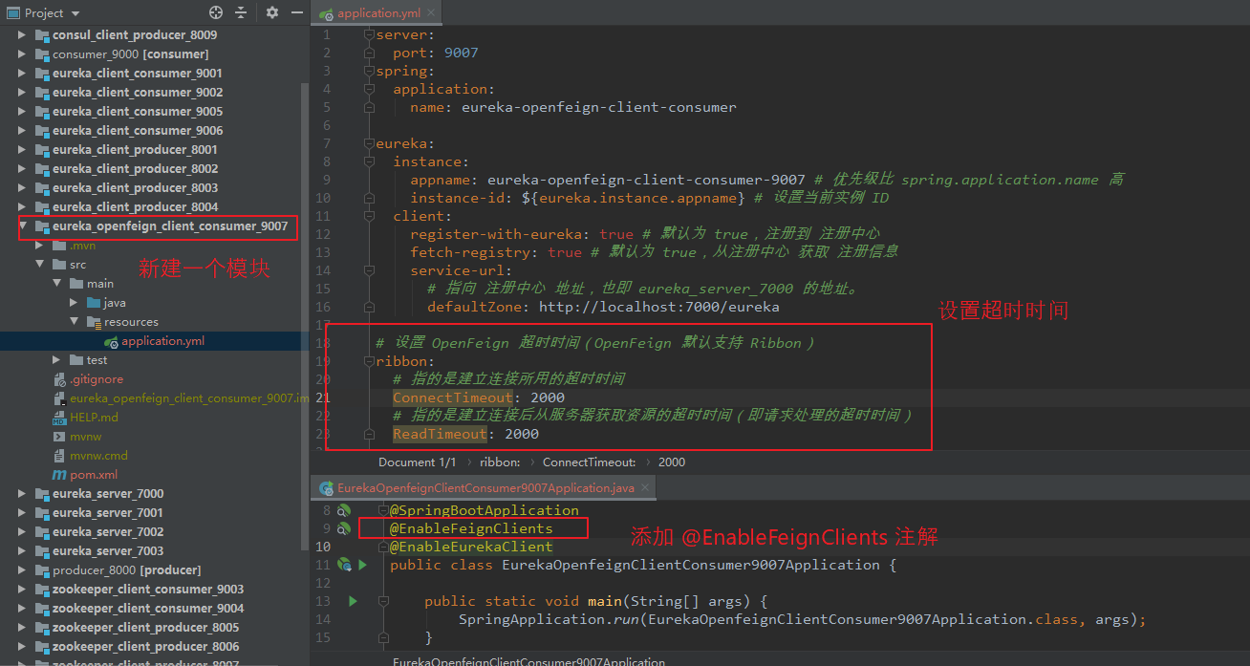Click the Spring bean gutter icon on line 8

344,510
